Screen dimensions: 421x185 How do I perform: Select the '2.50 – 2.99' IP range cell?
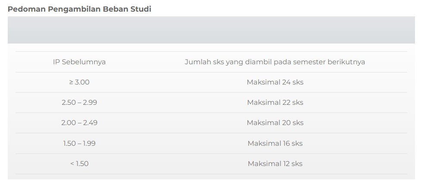tap(79, 103)
